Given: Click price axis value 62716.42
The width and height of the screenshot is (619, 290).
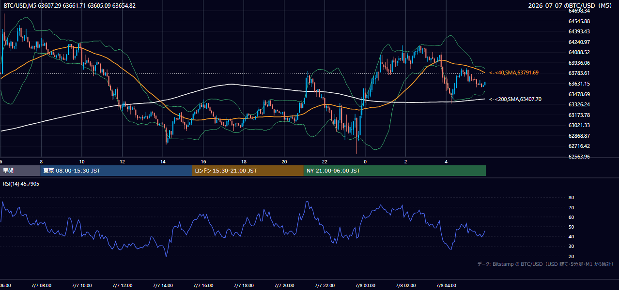Looking at the screenshot, I should click(x=579, y=146).
